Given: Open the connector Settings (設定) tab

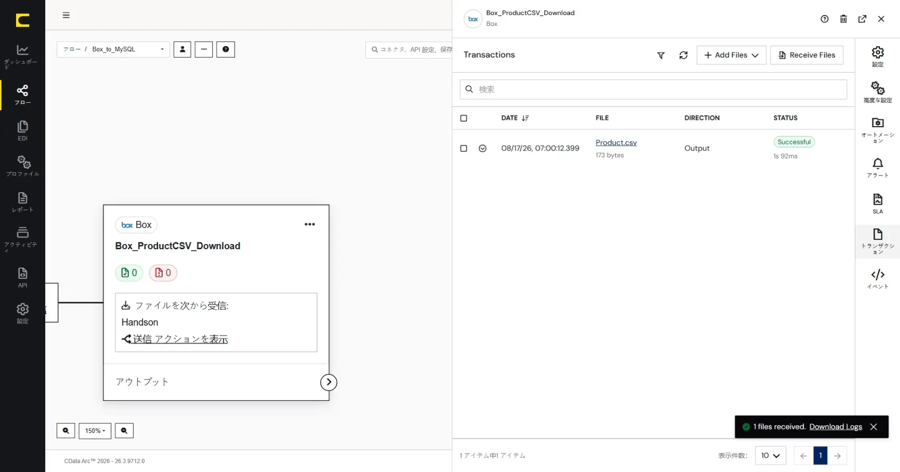Looking at the screenshot, I should click(x=878, y=57).
